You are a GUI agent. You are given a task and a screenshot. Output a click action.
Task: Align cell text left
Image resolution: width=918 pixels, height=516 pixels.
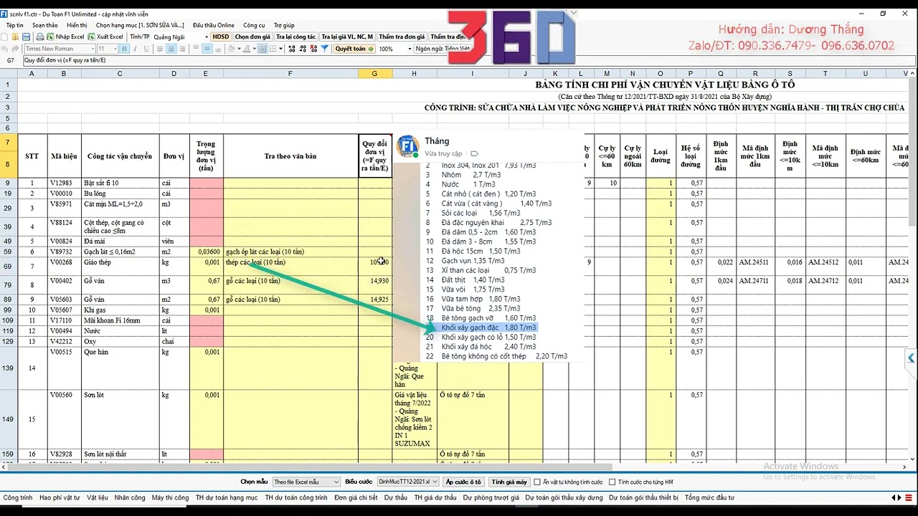(160, 49)
